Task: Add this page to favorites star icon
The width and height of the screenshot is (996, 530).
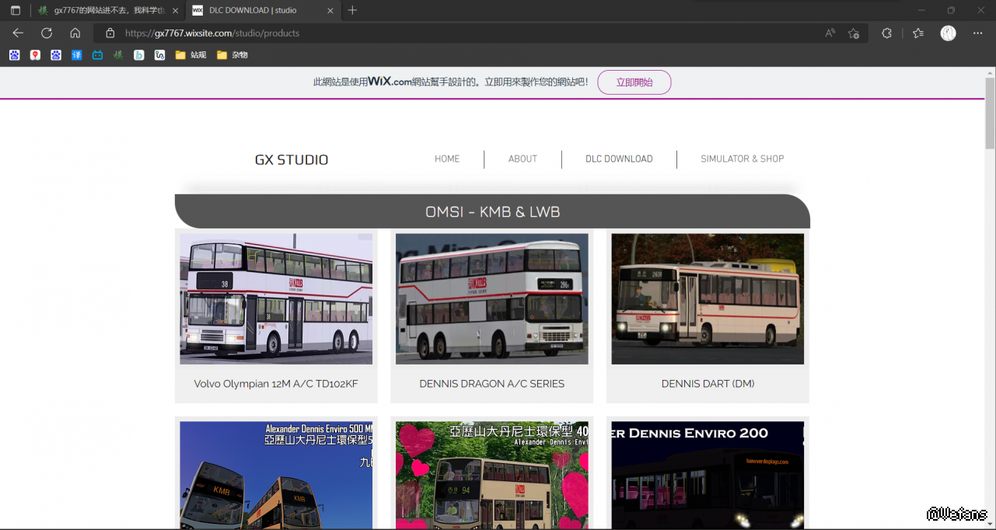Action: click(854, 33)
